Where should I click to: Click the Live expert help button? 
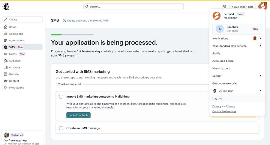click(x=242, y=7)
